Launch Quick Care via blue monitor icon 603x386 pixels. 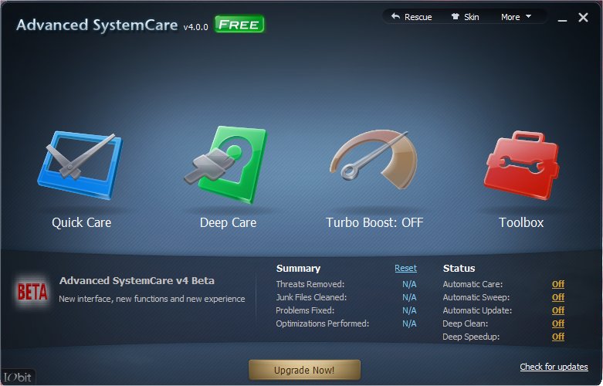[80, 164]
